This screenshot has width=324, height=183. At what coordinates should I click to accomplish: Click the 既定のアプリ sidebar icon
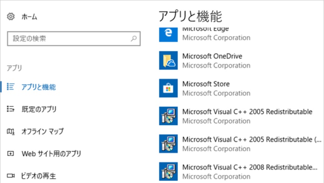coord(10,109)
